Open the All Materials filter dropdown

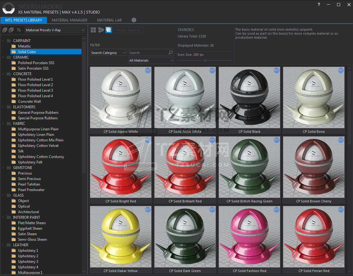click(x=151, y=60)
